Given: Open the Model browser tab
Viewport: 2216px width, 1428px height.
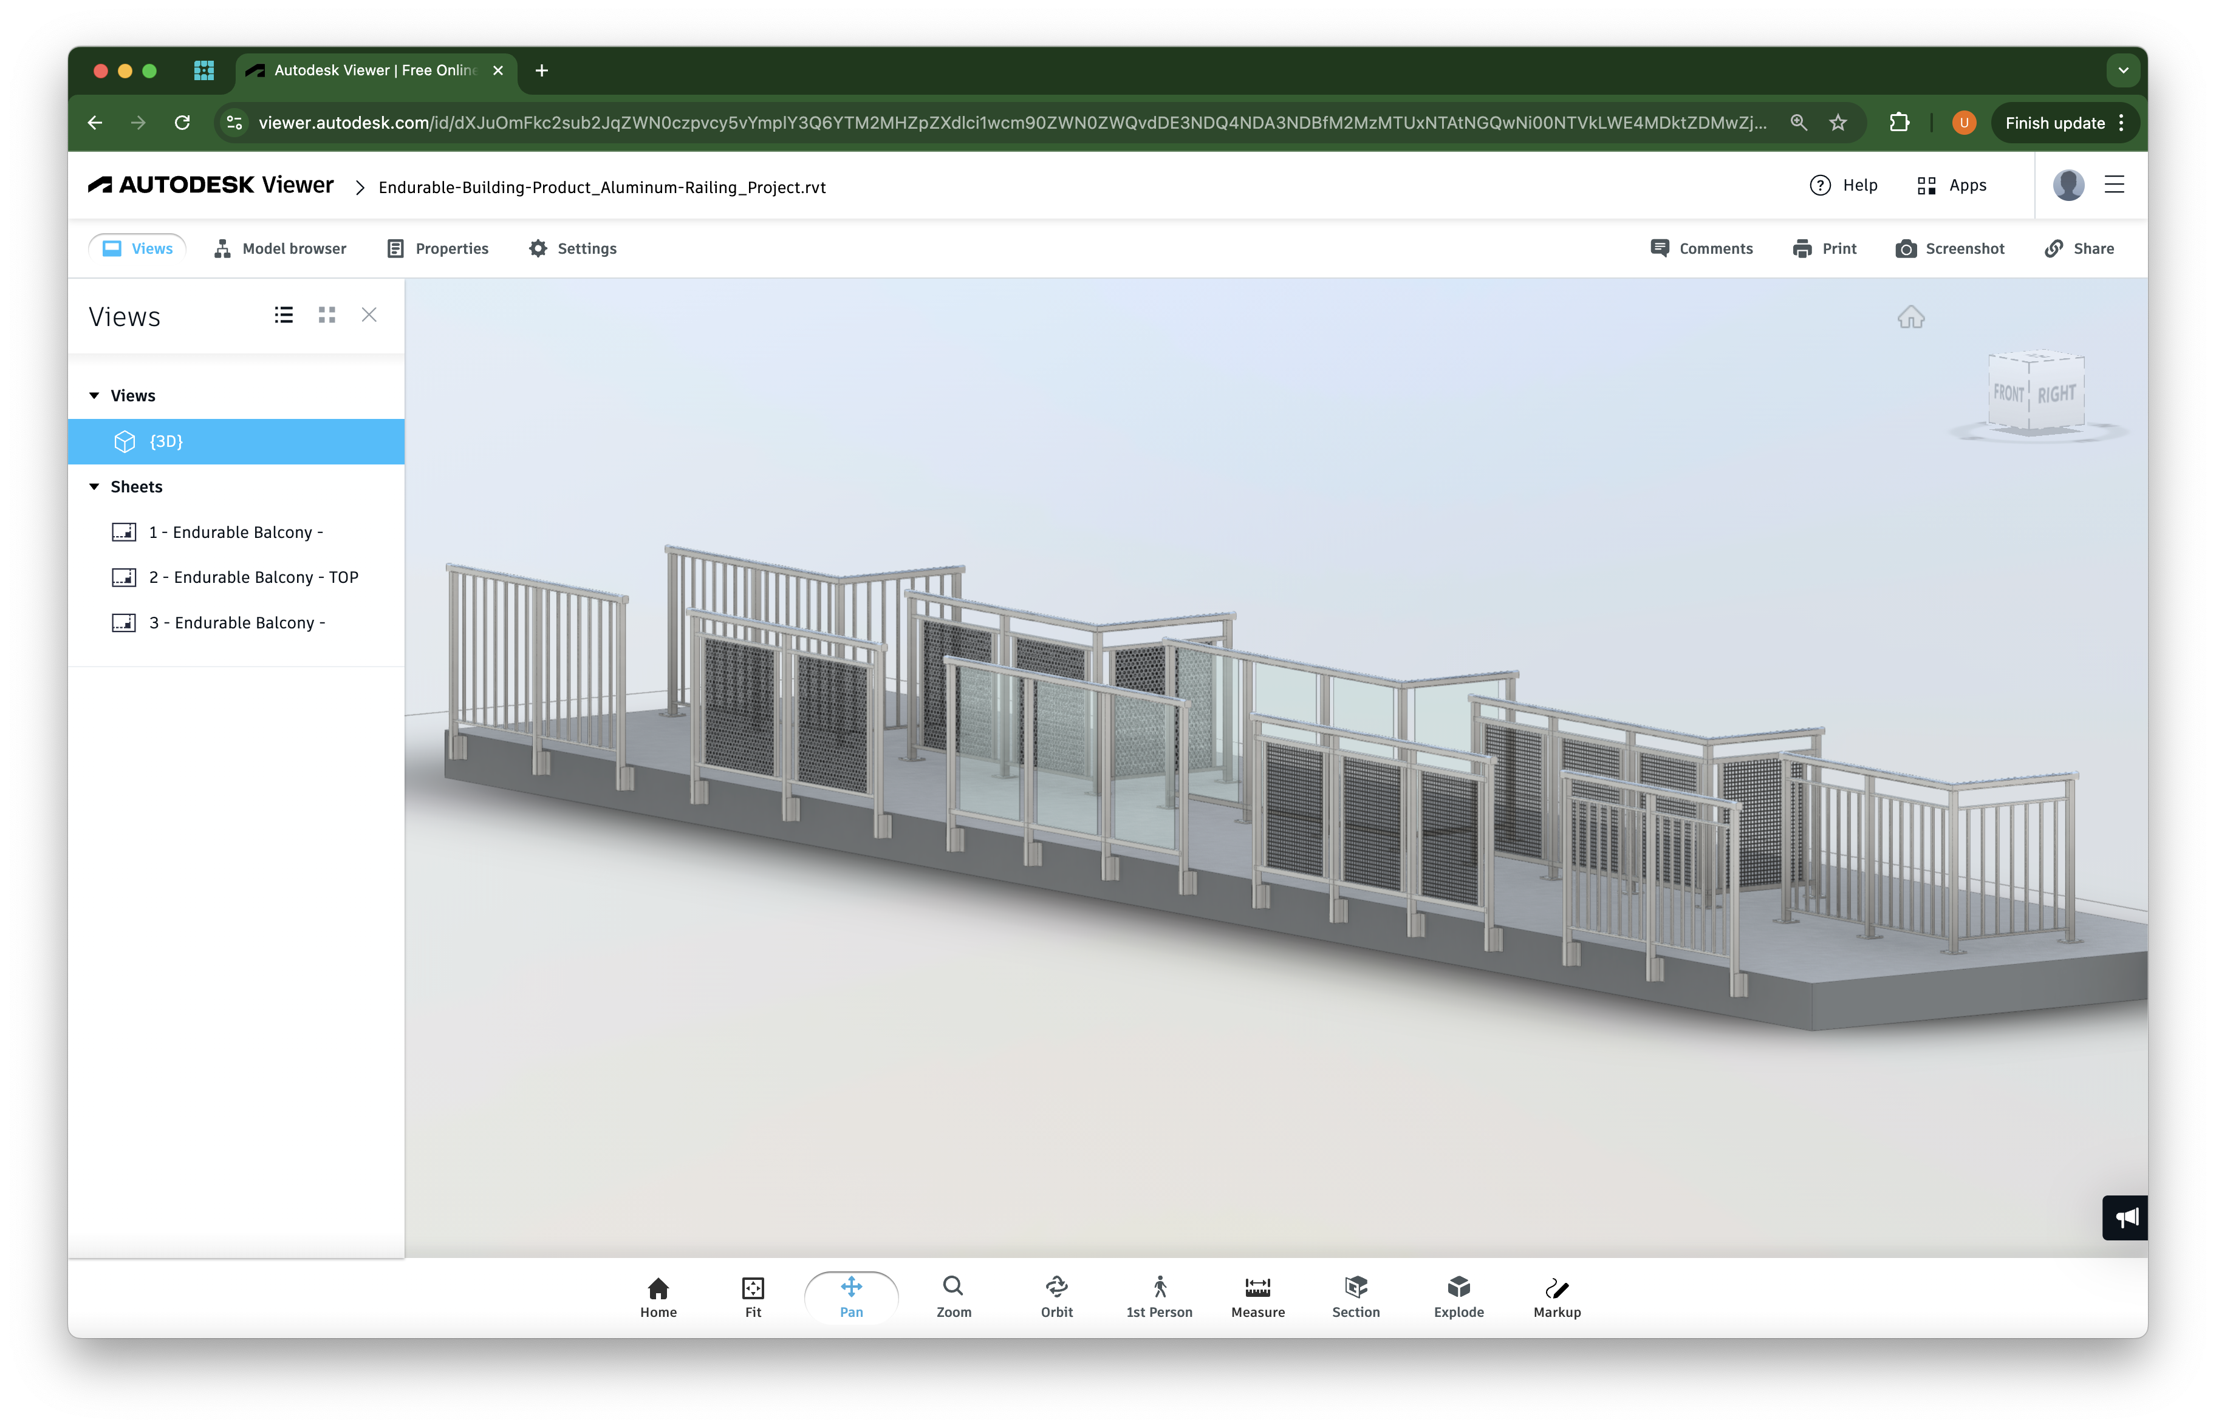Looking at the screenshot, I should pyautogui.click(x=279, y=248).
